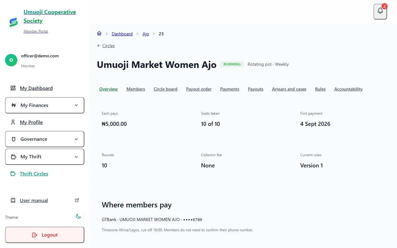This screenshot has height=248, width=397.
Task: Toggle dark theme with moon icon
Action: pos(78,216)
